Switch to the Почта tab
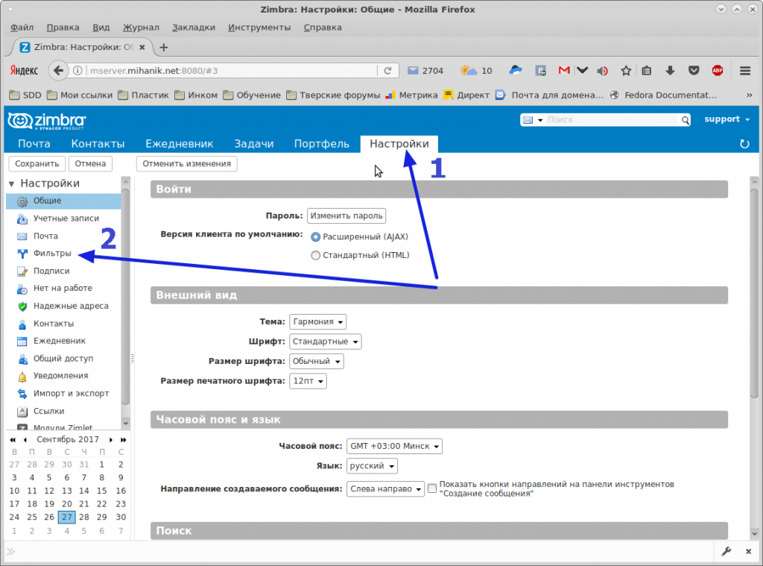Screen dimensions: 763x566 [34, 144]
